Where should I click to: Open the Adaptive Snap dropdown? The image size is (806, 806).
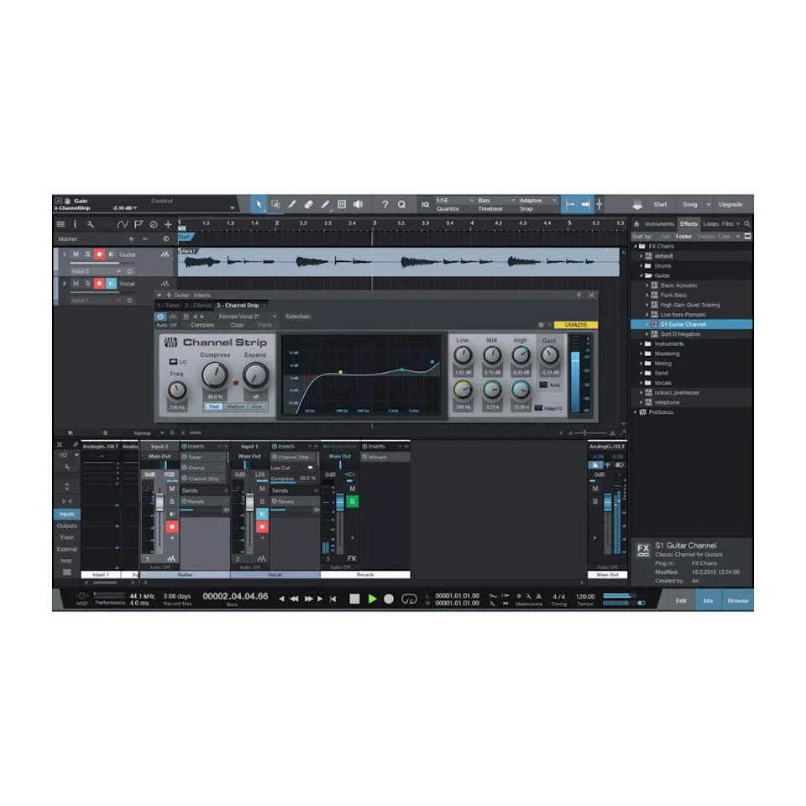tap(537, 200)
